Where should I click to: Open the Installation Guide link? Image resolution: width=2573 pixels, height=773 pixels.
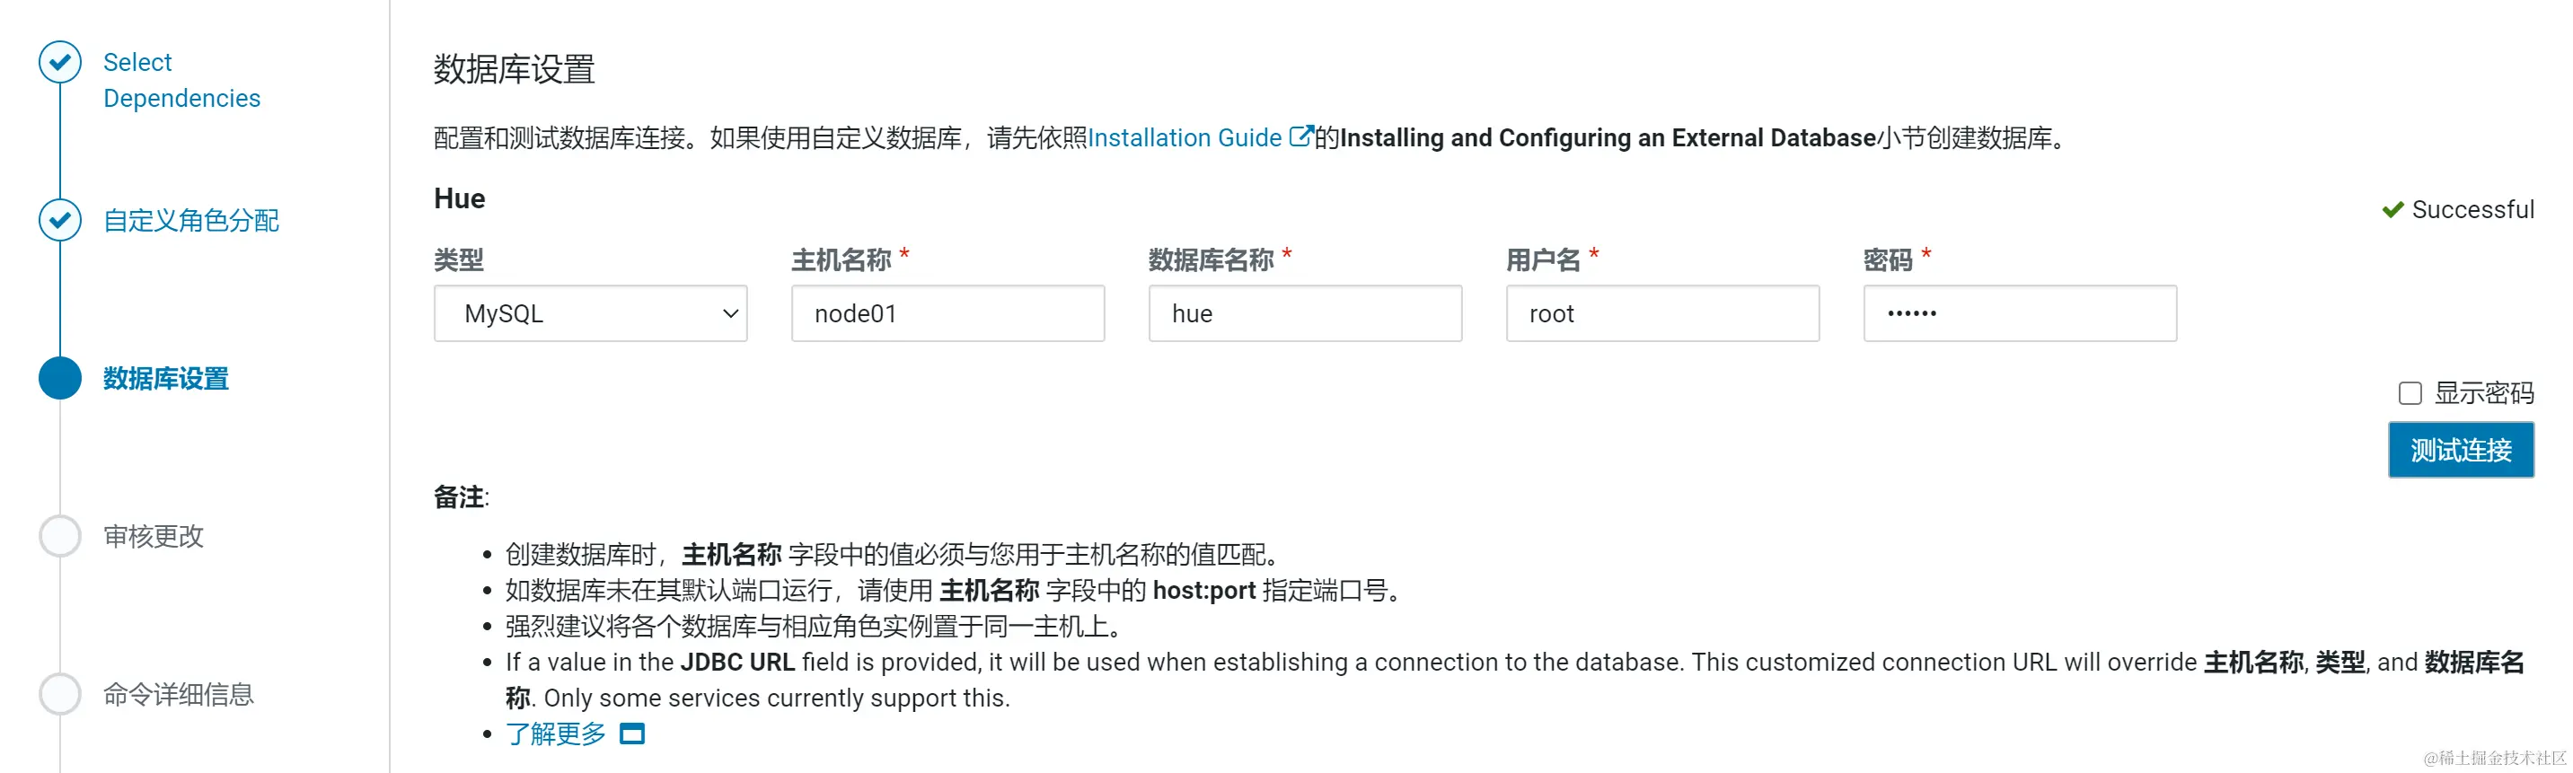[x=1185, y=136]
